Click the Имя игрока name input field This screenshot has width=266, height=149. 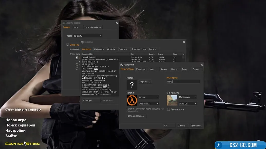tap(183, 82)
